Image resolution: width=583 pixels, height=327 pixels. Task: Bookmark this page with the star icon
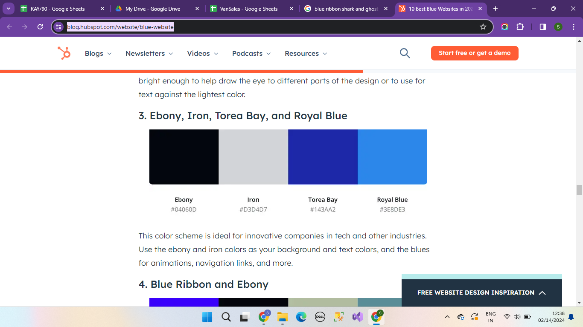483,27
